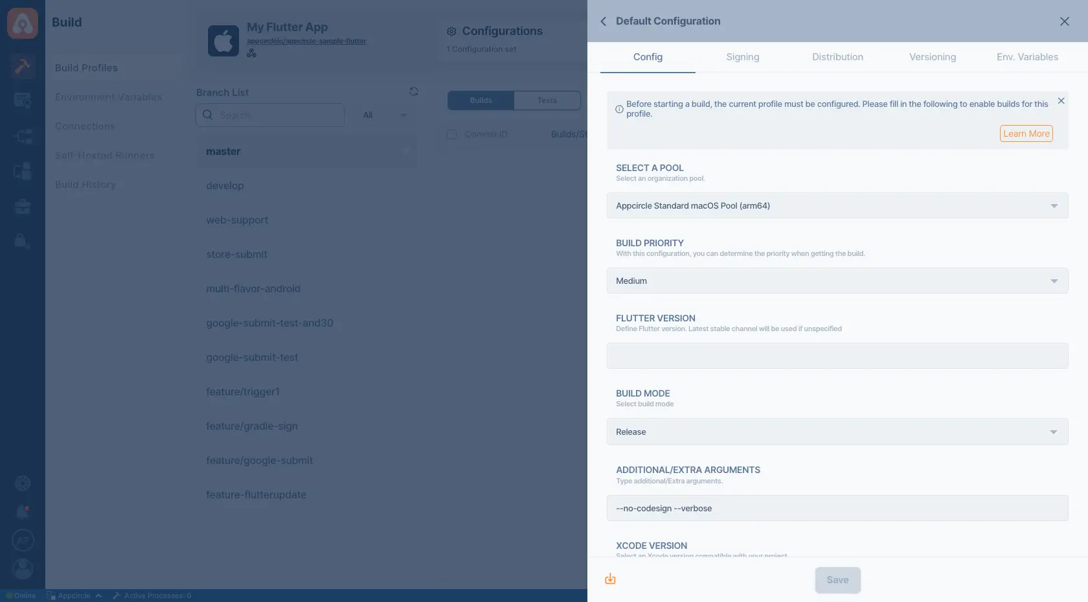
Task: Click the Active Processes status bar item
Action: [x=152, y=596]
